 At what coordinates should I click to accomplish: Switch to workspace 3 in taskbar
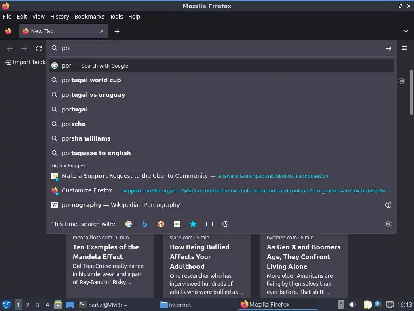pyautogui.click(x=38, y=305)
